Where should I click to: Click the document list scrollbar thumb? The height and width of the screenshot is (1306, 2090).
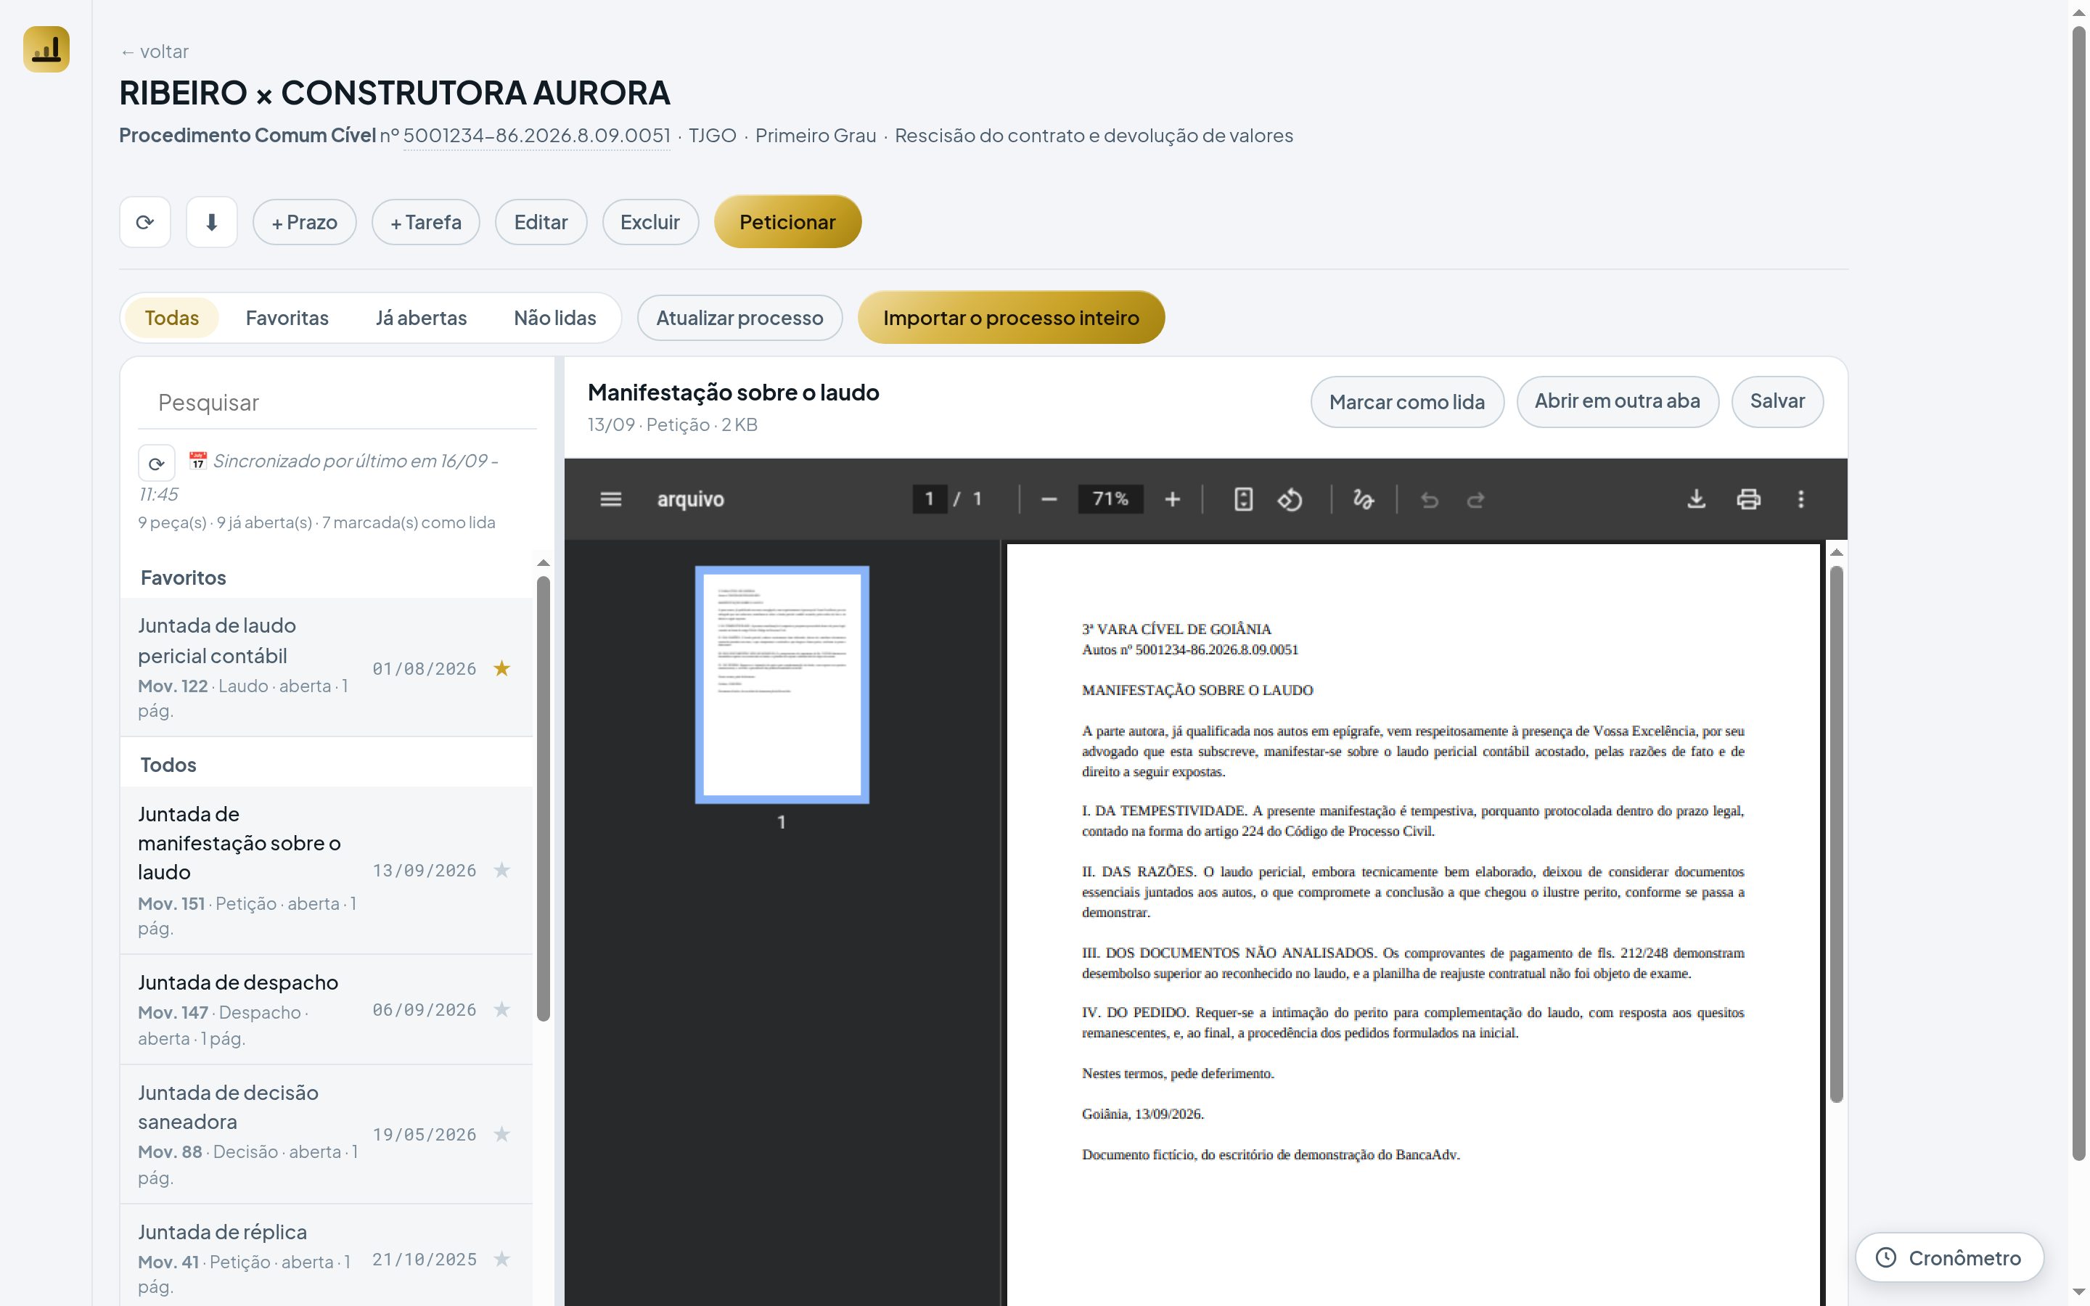pos(544,798)
